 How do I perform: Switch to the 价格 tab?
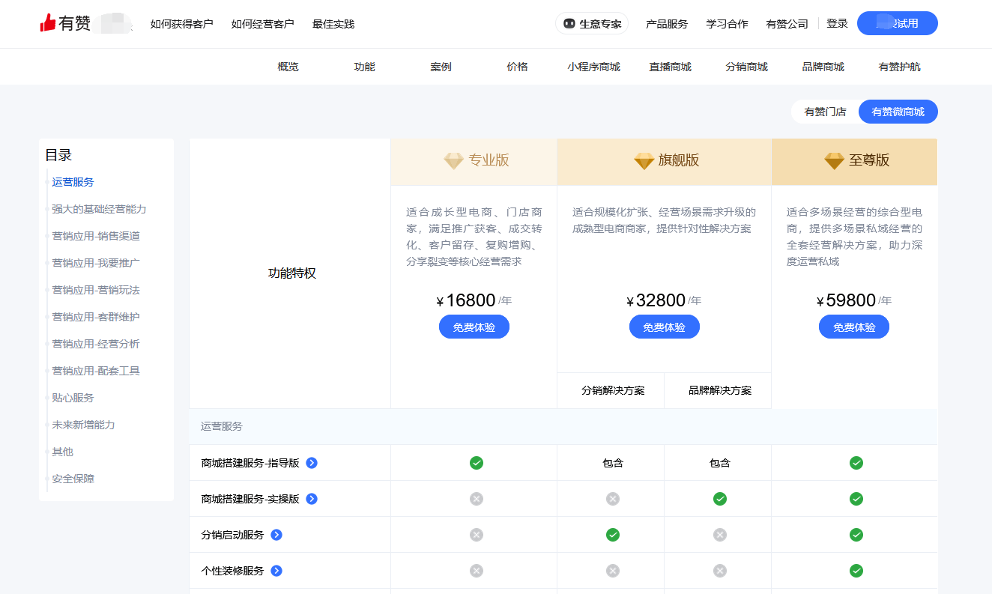517,66
